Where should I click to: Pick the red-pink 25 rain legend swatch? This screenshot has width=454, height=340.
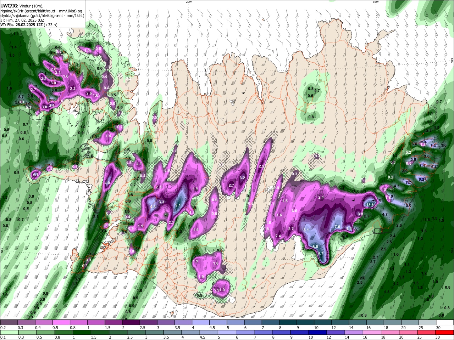coord(426,332)
